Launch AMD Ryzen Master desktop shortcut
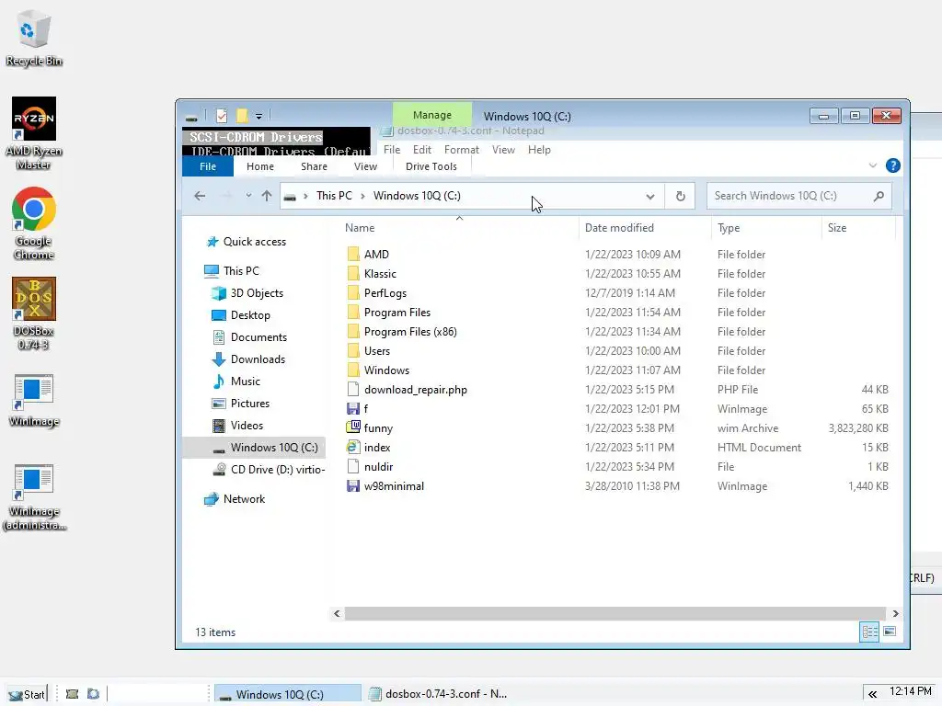The height and width of the screenshot is (706, 942). (34, 132)
